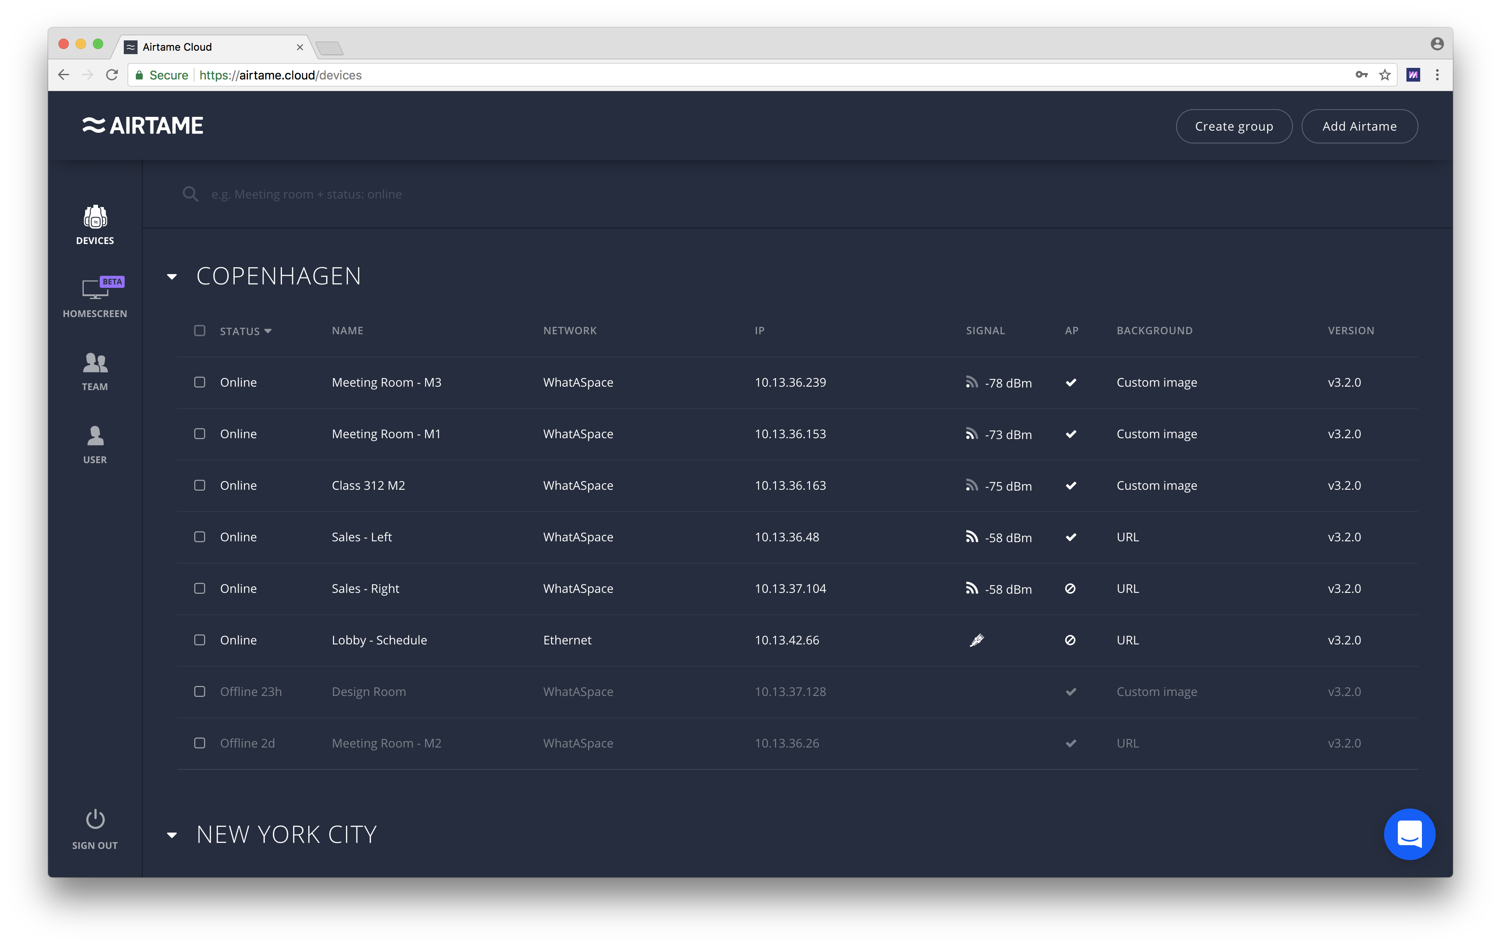The width and height of the screenshot is (1501, 946).
Task: Click IP address 10.13.36.163
Action: 790,485
